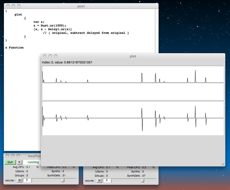Click the right server volume number field
The height and width of the screenshot is (190, 230).
(x=107, y=180)
